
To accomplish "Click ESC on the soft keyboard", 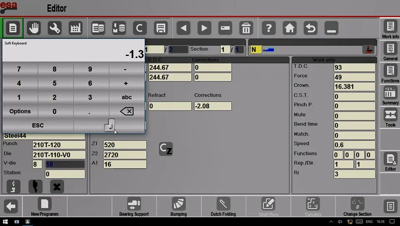I will tap(38, 126).
